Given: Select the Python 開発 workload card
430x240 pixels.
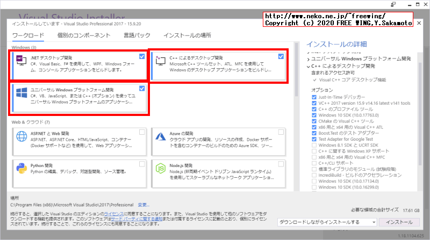Looking at the screenshot, I should point(79,173).
